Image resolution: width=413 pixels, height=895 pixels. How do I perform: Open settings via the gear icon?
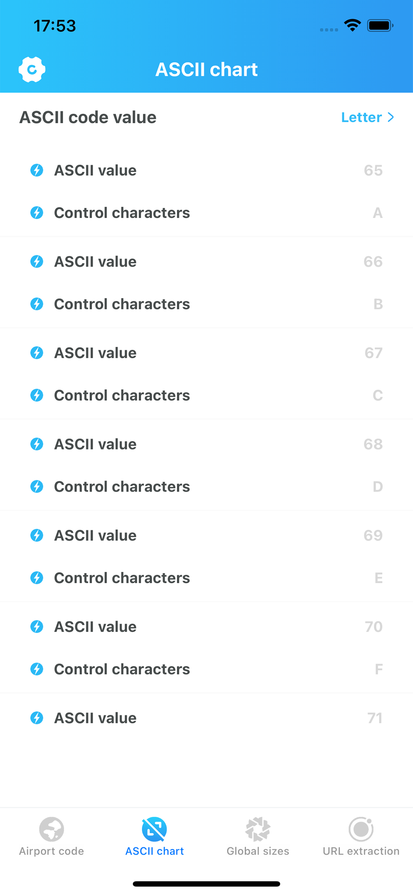(32, 70)
